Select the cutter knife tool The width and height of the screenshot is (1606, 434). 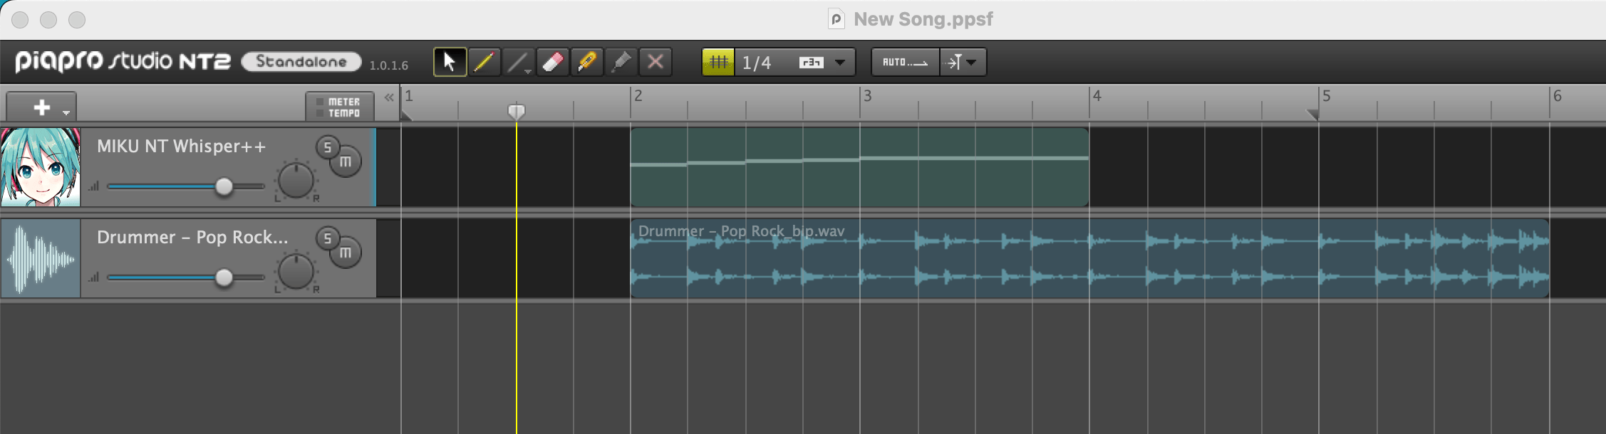[x=586, y=62]
